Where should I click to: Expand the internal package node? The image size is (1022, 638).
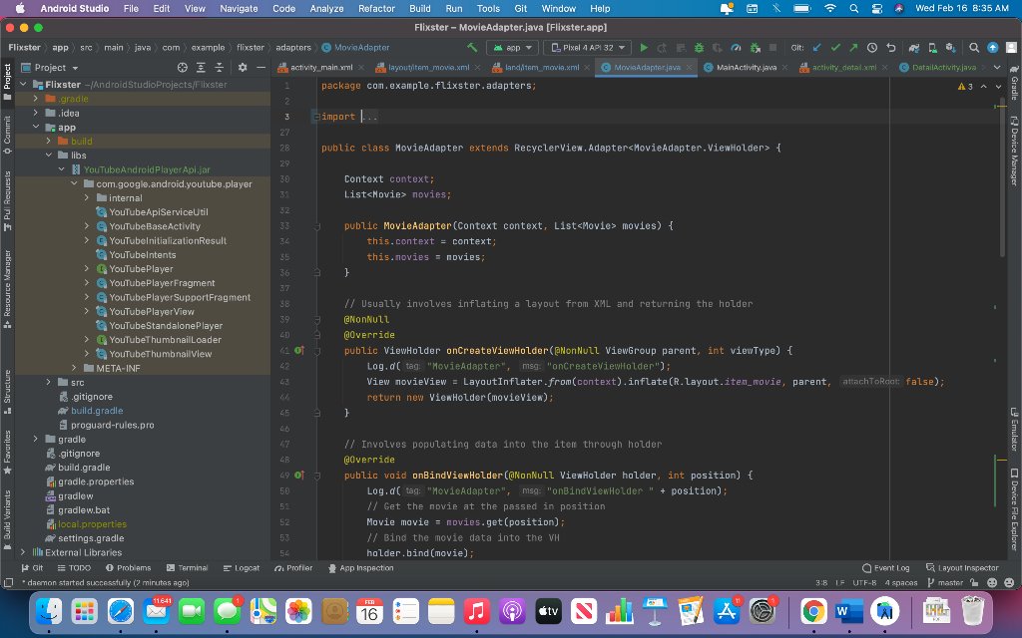point(87,197)
